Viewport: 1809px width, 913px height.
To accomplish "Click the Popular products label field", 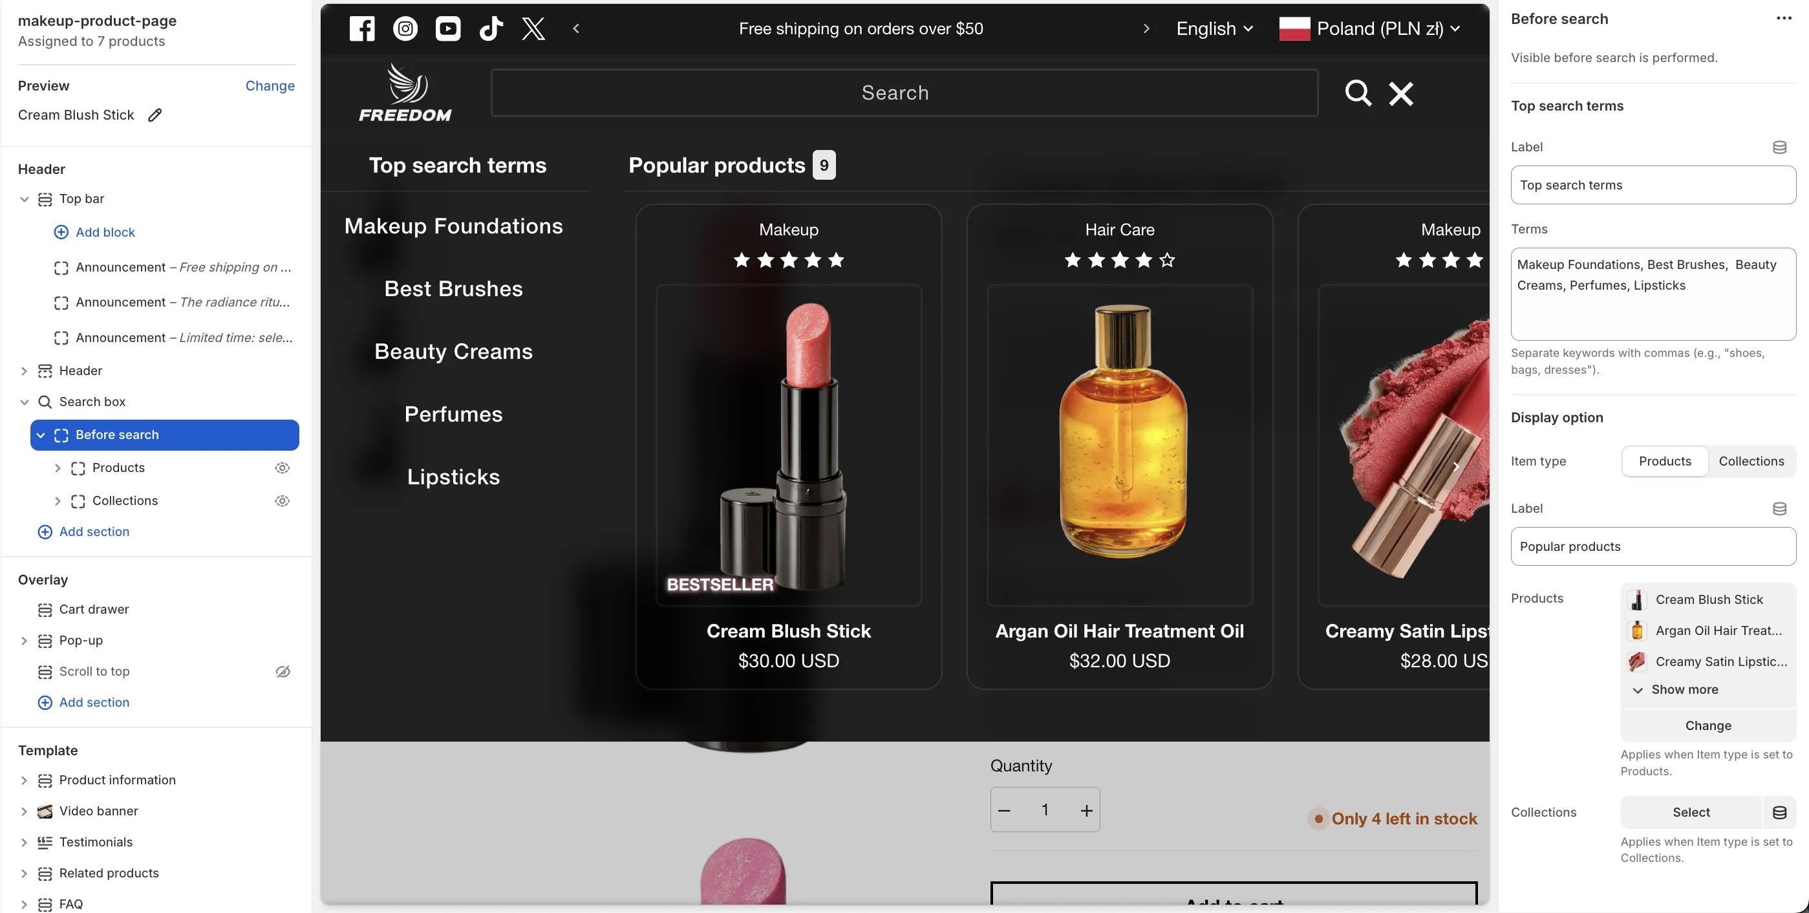I will (1653, 546).
